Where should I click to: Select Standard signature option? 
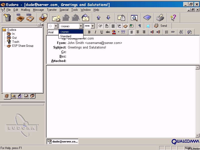[x=71, y=36]
